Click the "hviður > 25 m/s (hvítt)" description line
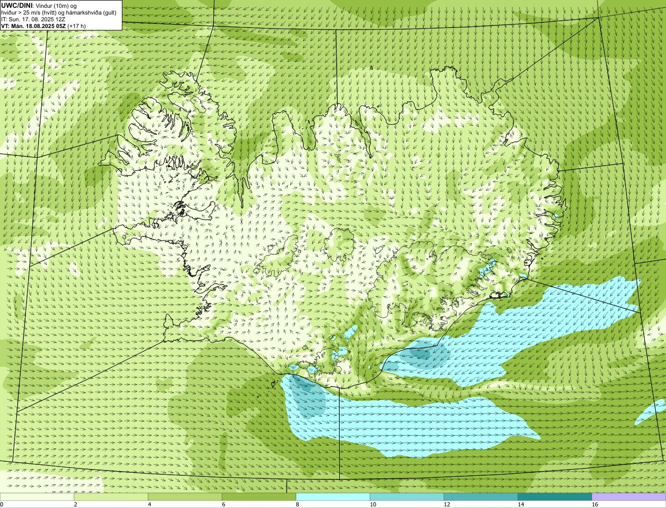This screenshot has width=666, height=508. click(59, 12)
